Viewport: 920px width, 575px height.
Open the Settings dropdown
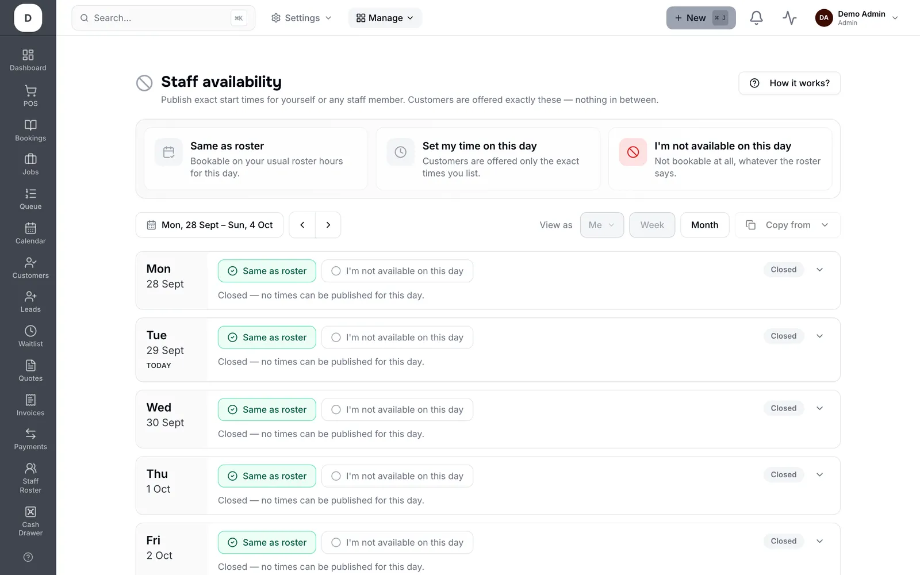coord(301,18)
